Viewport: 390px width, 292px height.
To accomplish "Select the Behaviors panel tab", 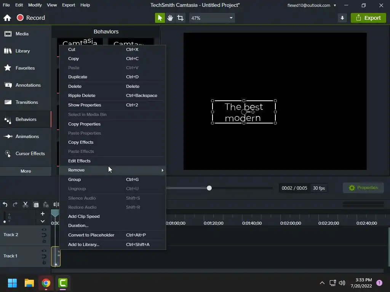I will tap(26, 119).
